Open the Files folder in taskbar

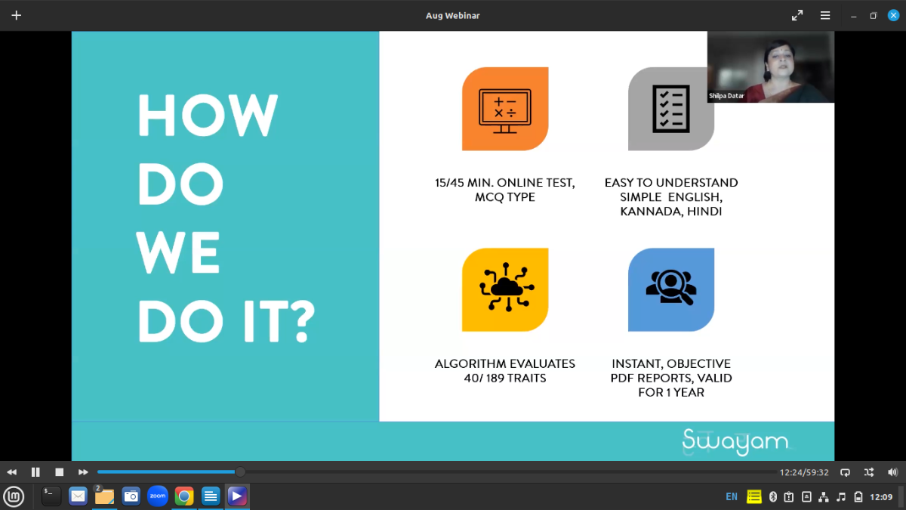click(x=104, y=496)
